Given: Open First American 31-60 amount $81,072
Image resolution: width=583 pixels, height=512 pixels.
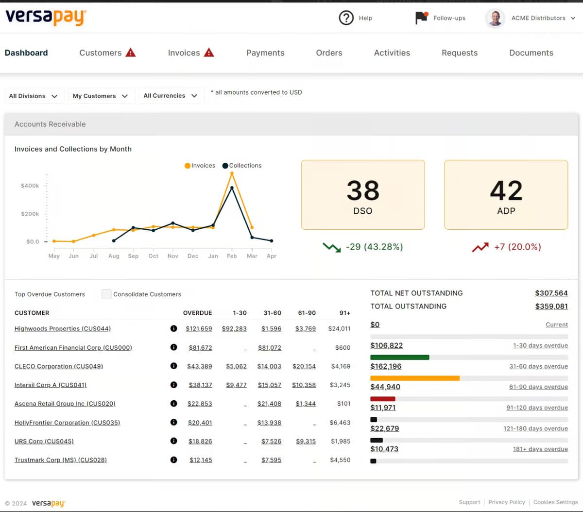Looking at the screenshot, I should coord(270,347).
